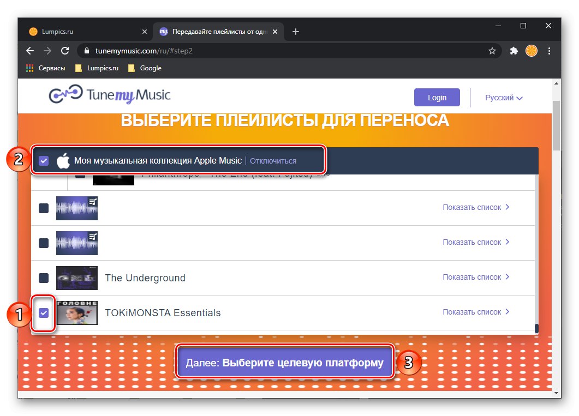The width and height of the screenshot is (579, 416).
Task: Click the first waveform playlist thumbnail
Action: (x=77, y=208)
